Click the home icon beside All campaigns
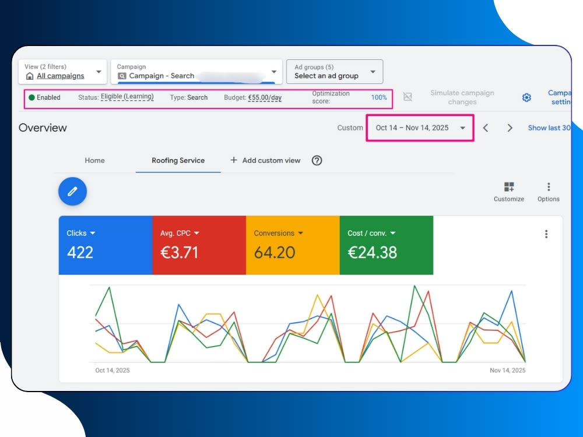583x437 pixels. tap(30, 76)
